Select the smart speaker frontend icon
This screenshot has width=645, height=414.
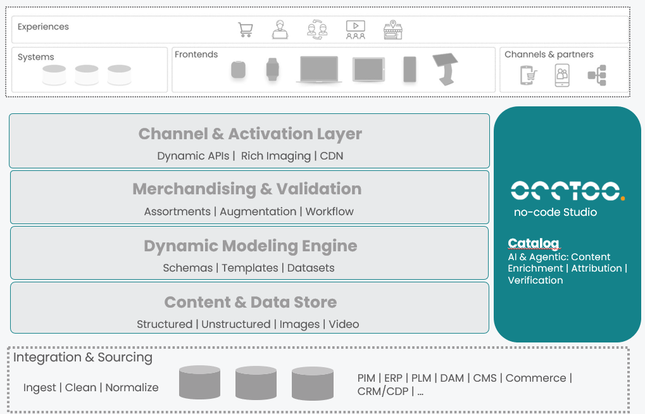tap(238, 69)
